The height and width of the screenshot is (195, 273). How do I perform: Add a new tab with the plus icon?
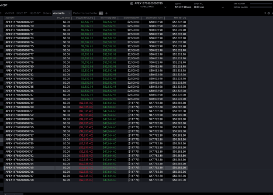[107, 13]
